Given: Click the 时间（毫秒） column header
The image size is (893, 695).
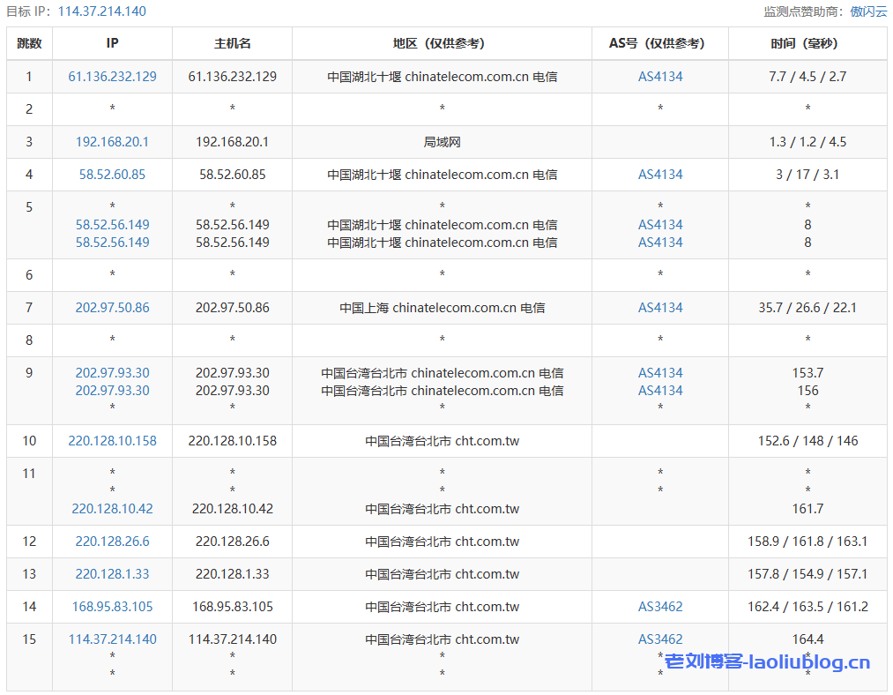Looking at the screenshot, I should coord(807,43).
